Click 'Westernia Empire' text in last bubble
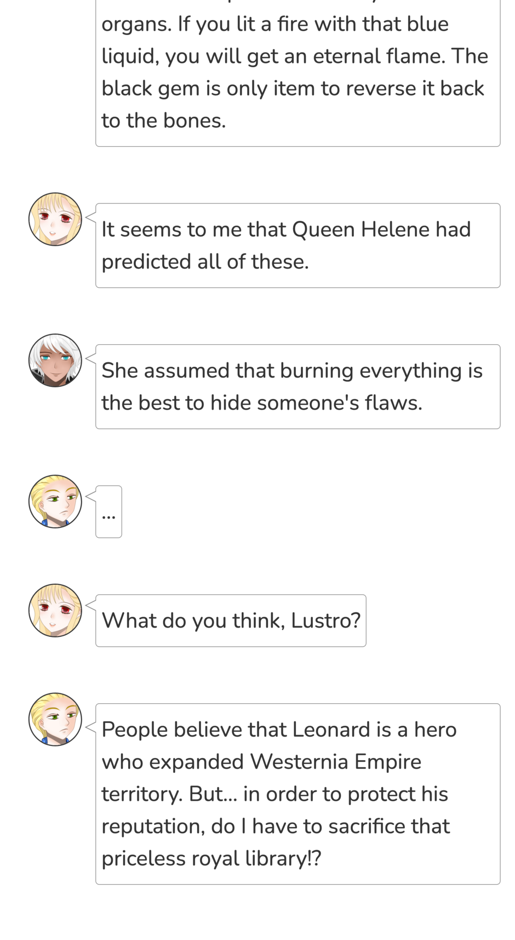Image resolution: width=515 pixels, height=940 pixels. (x=336, y=762)
